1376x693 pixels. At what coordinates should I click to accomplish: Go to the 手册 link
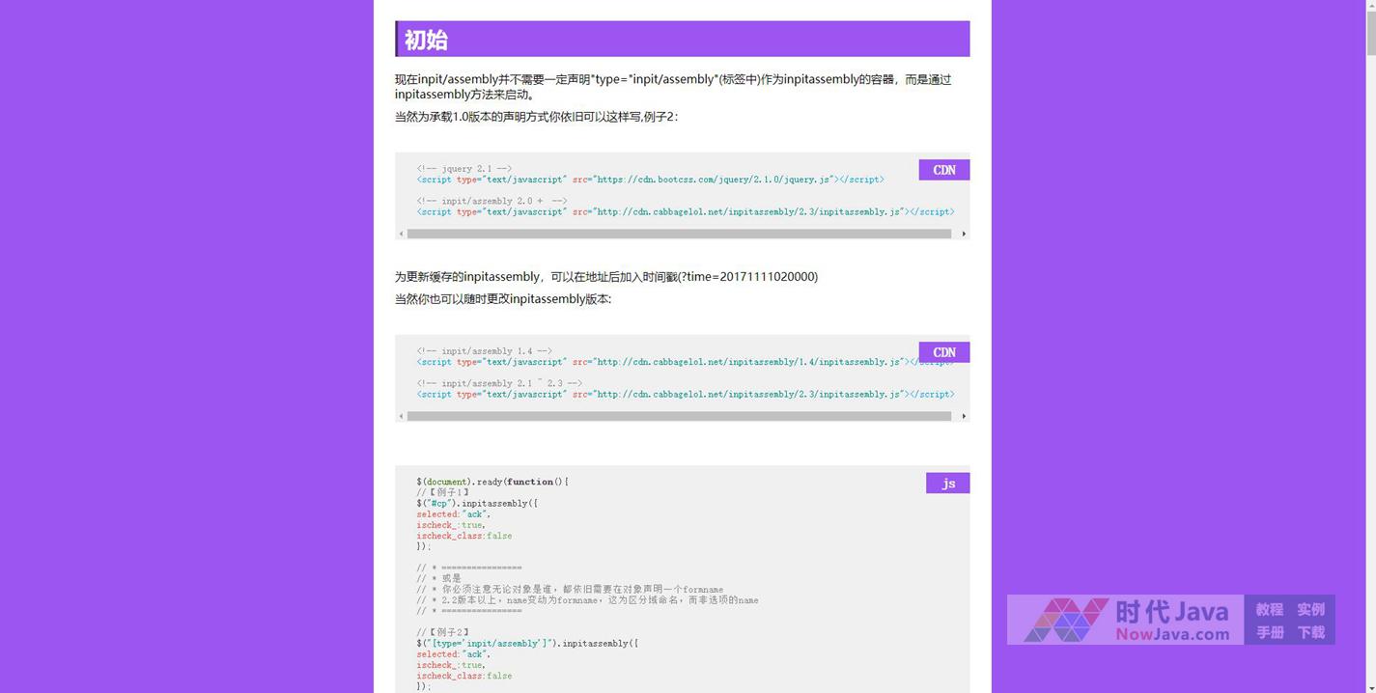(1269, 632)
